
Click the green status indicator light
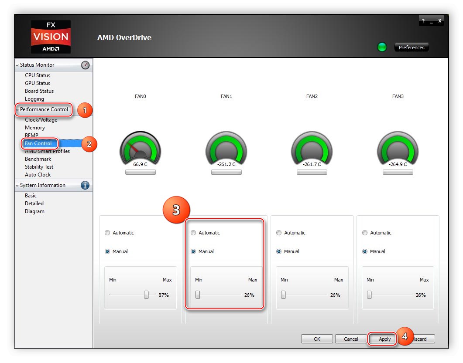click(382, 47)
